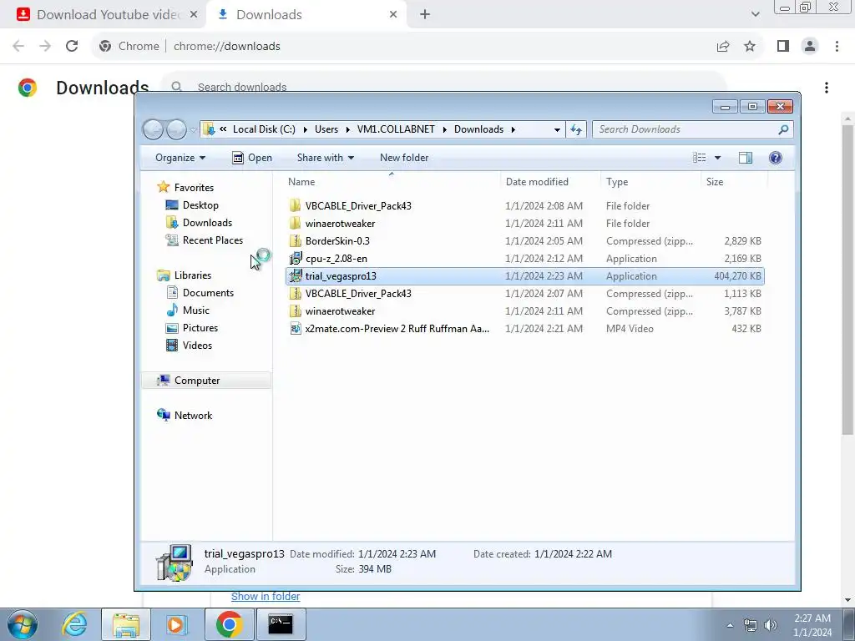Screen dimensions: 855x641
Task: Select the Pictures library
Action: [200, 327]
